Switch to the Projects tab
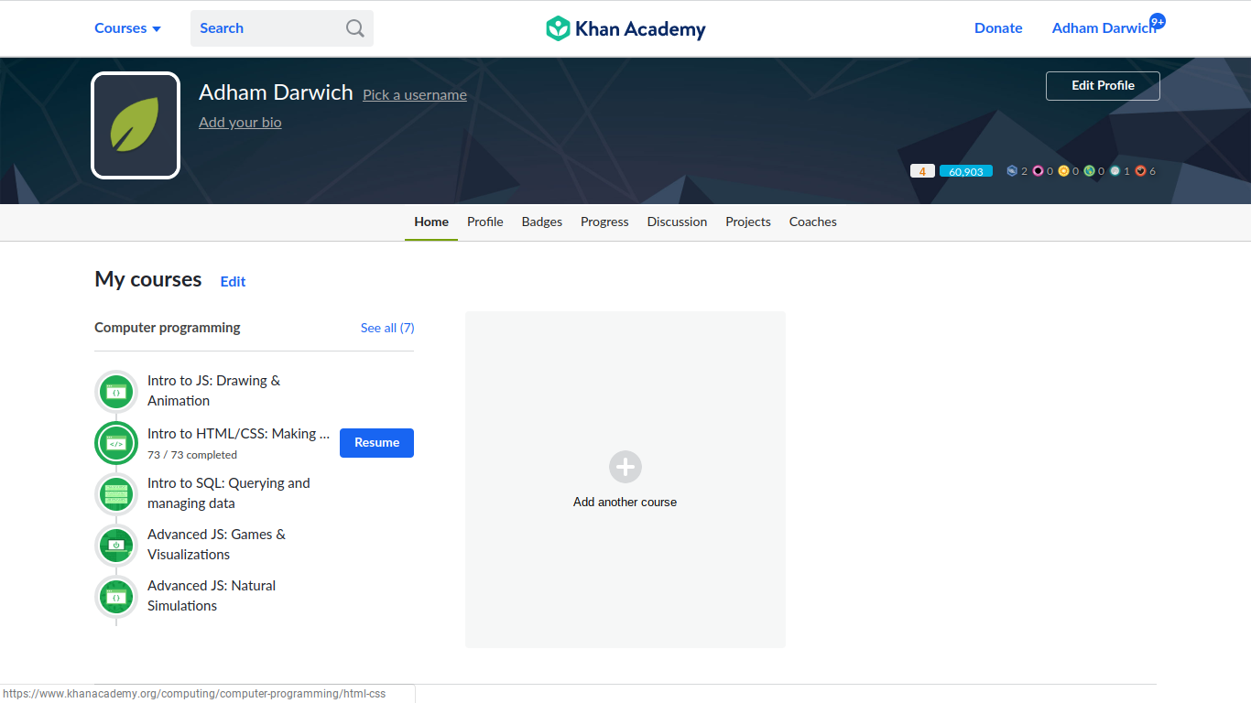 pos(748,222)
